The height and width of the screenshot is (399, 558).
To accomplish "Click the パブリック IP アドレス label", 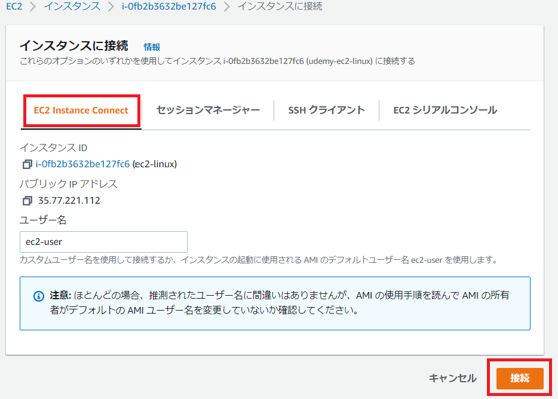I will click(68, 184).
